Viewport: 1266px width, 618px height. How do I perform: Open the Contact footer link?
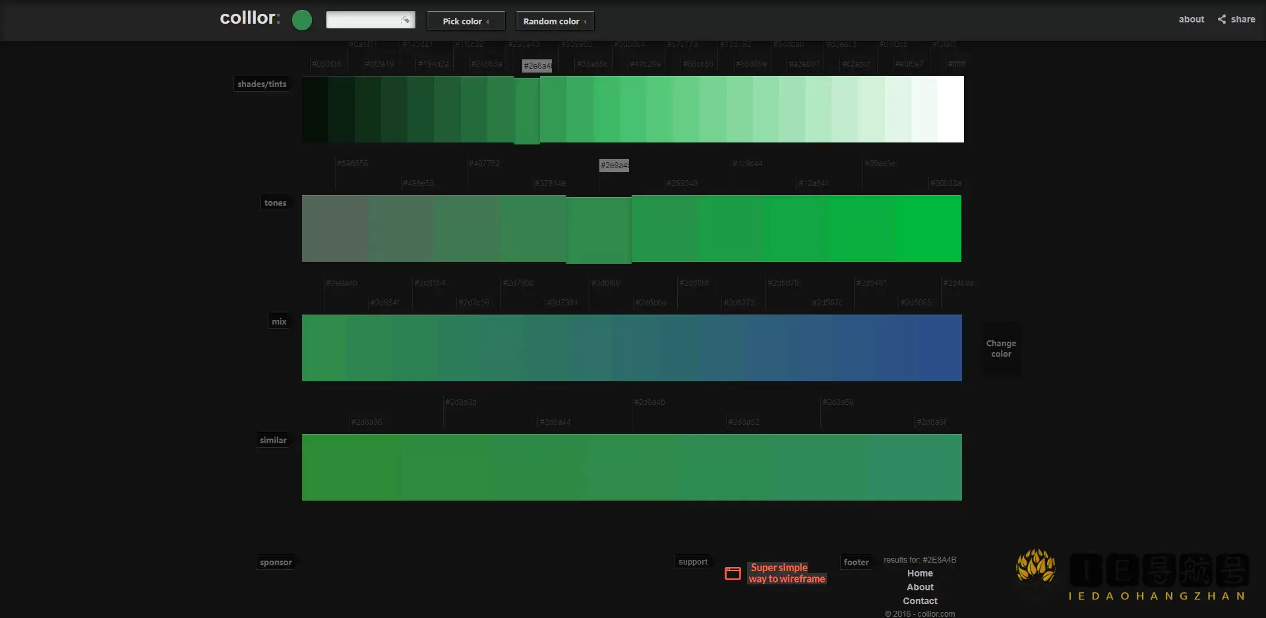(920, 601)
